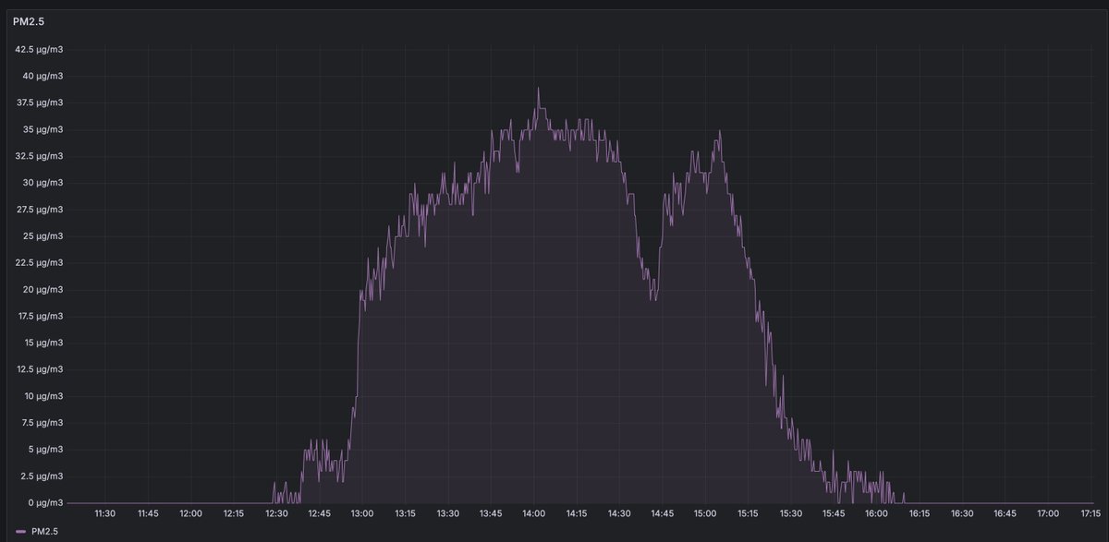Click the 7.5 µg/m3 y-axis label
1109x542 pixels.
pyautogui.click(x=42, y=423)
